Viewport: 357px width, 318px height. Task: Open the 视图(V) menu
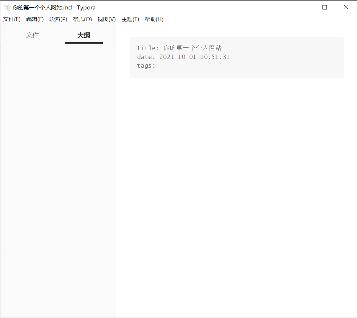106,19
